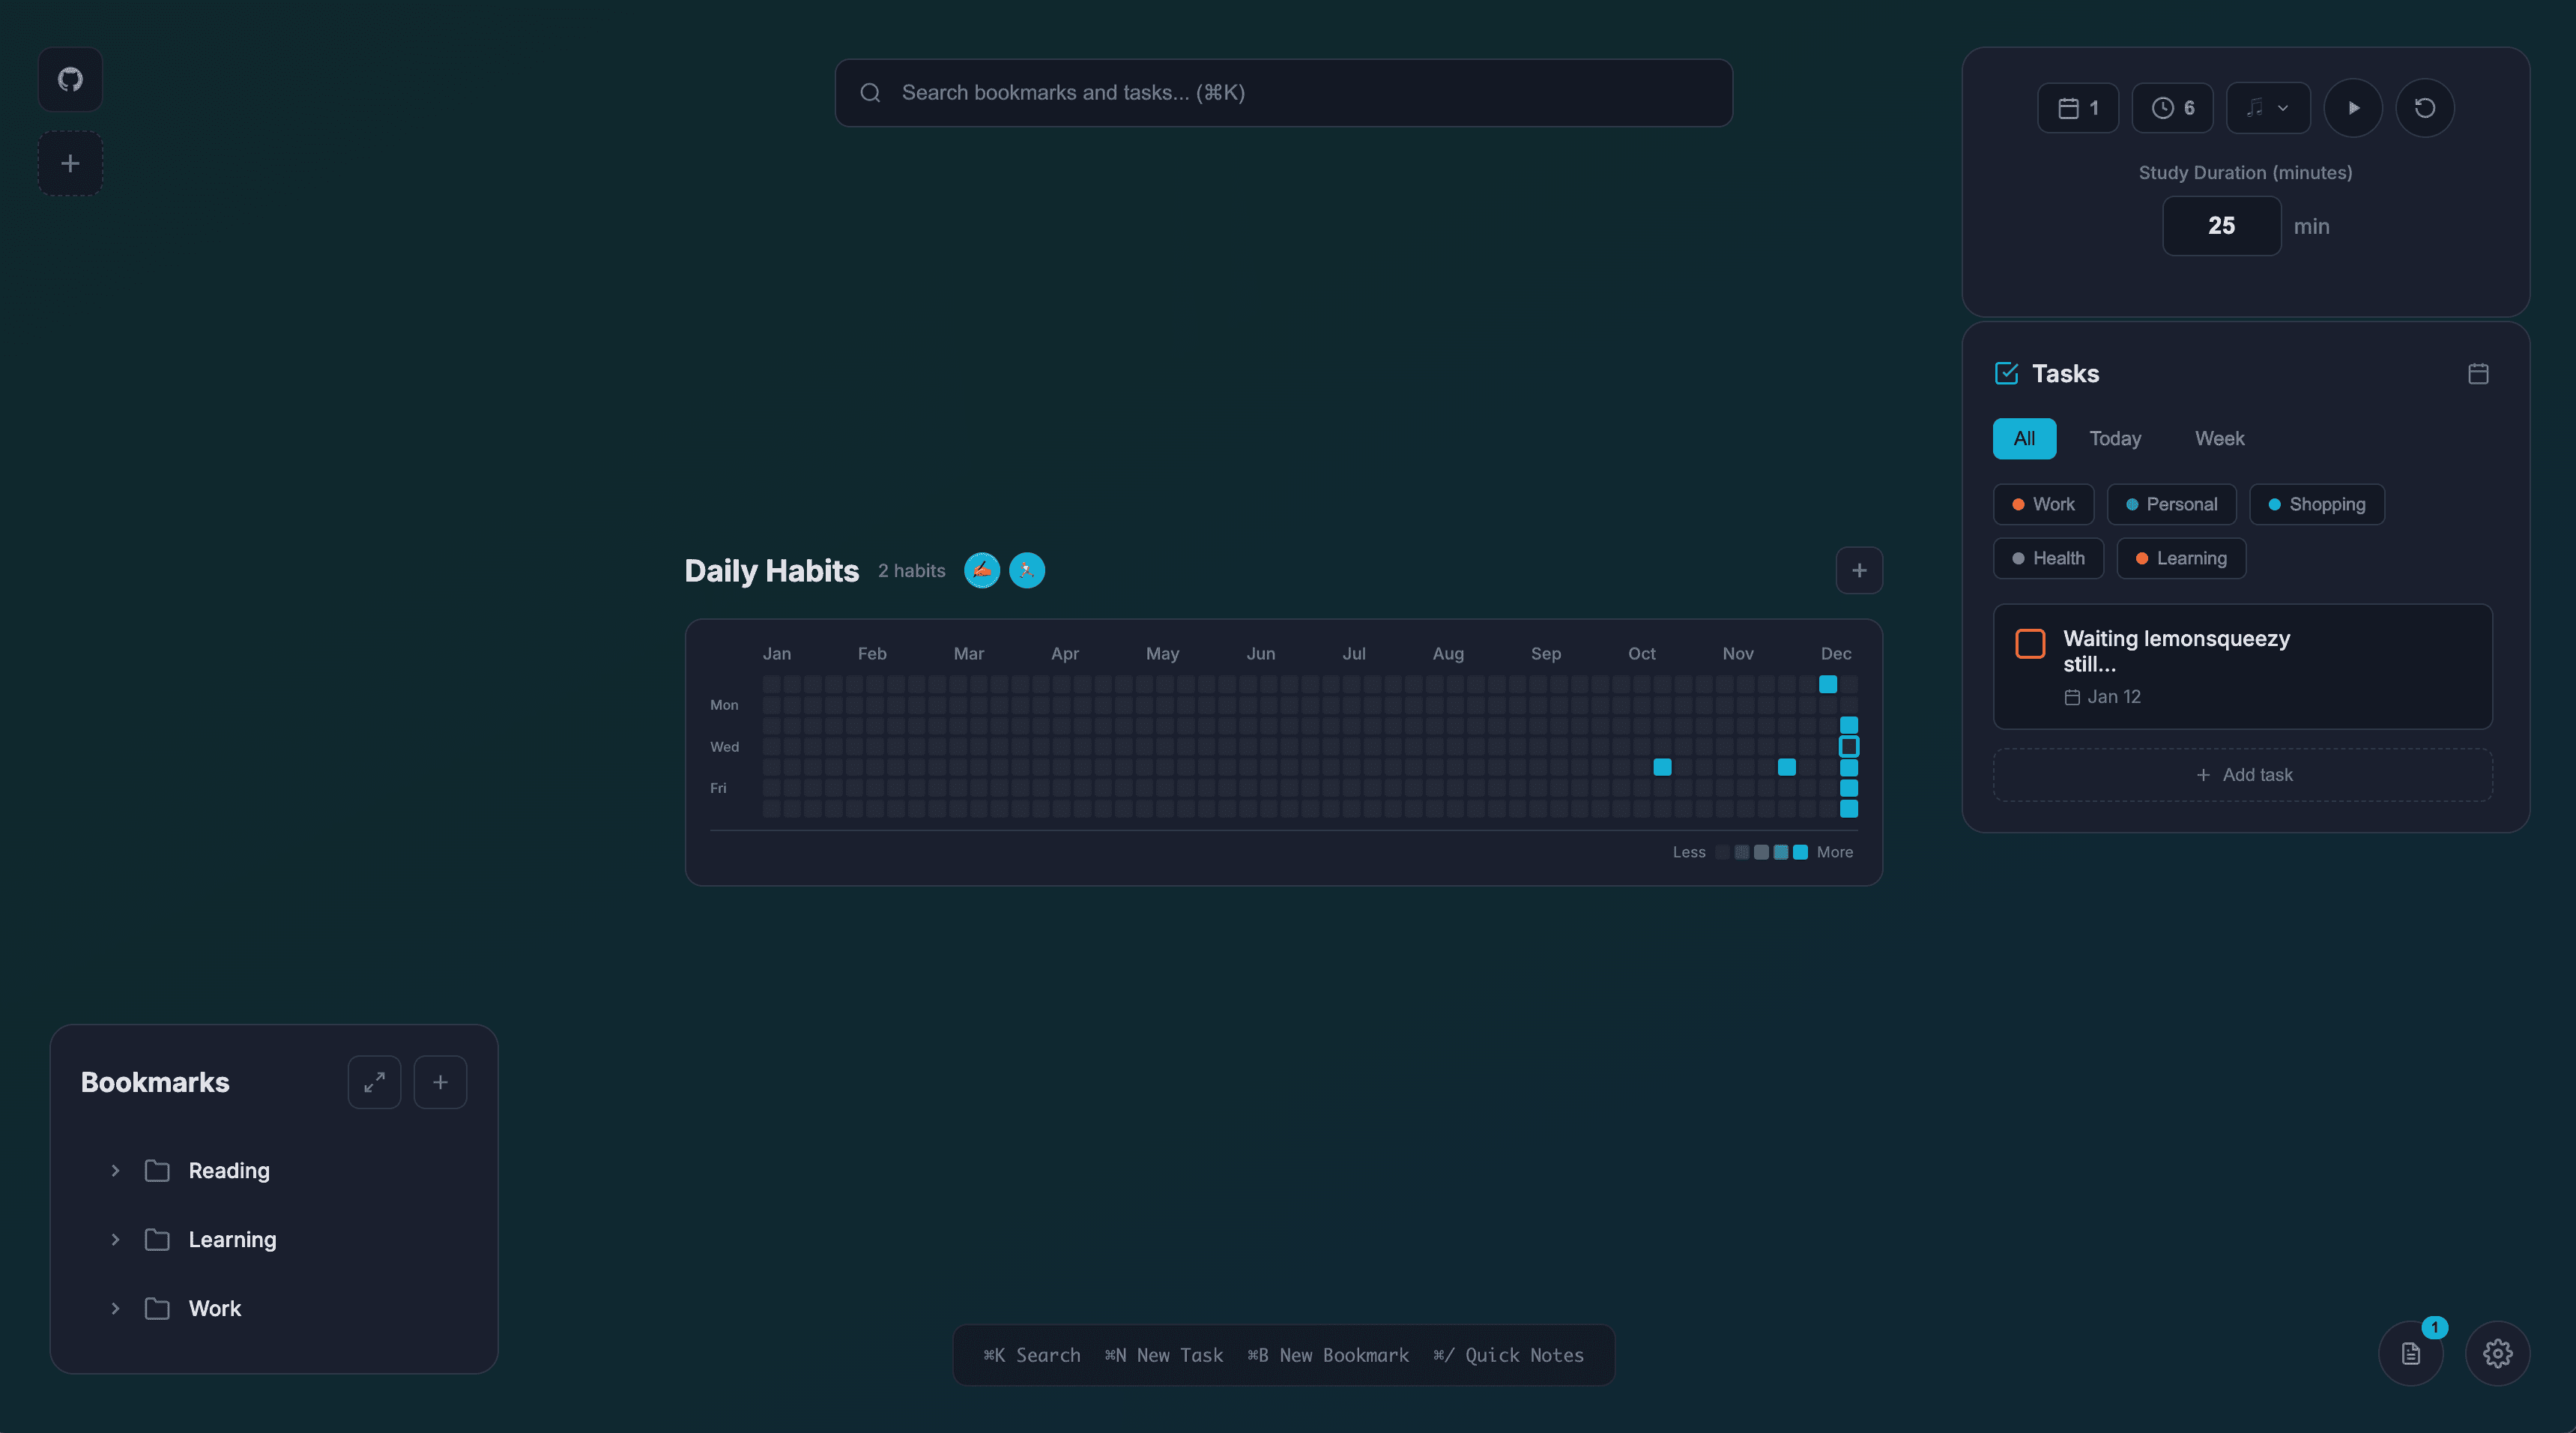This screenshot has height=1433, width=2576.
Task: Reset the study timer
Action: point(2424,107)
